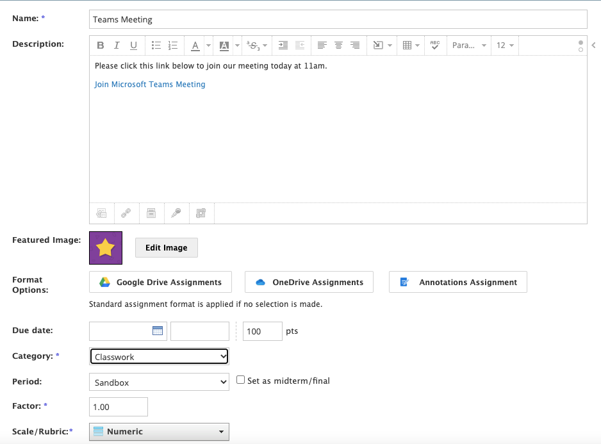Image resolution: width=601 pixels, height=444 pixels.
Task: Click the resources drawer icon below editor
Action: 151,213
